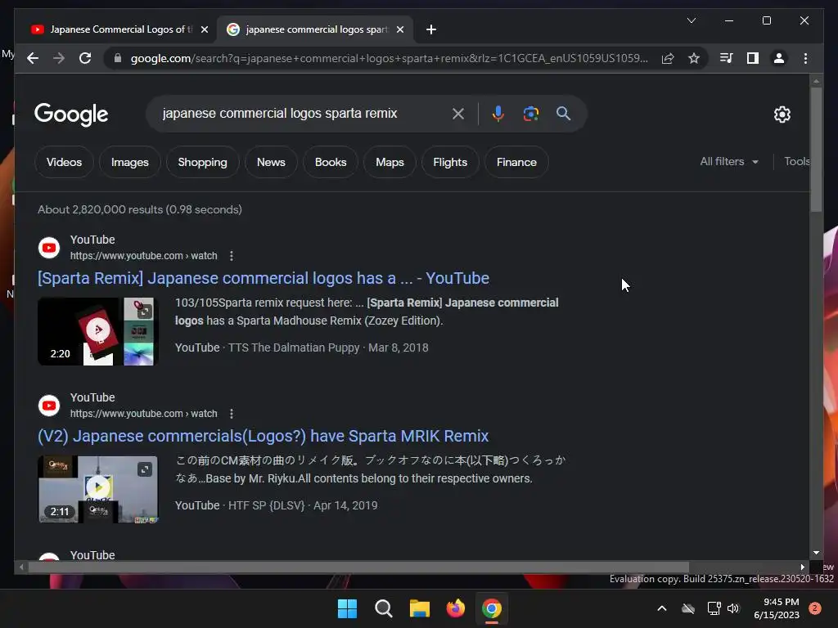Search by image with Google Lens
Screen dimensions: 838x628
530,114
